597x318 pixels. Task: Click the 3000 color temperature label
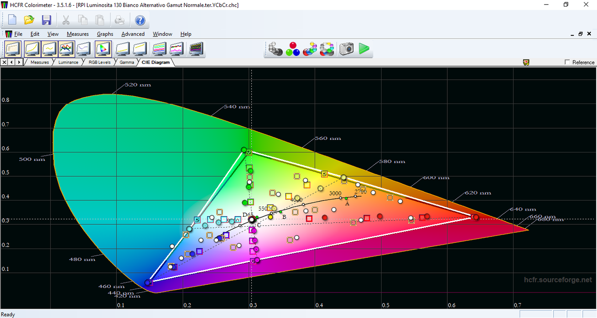[335, 193]
